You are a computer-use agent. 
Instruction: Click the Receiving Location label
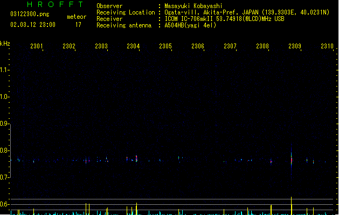click(x=126, y=12)
